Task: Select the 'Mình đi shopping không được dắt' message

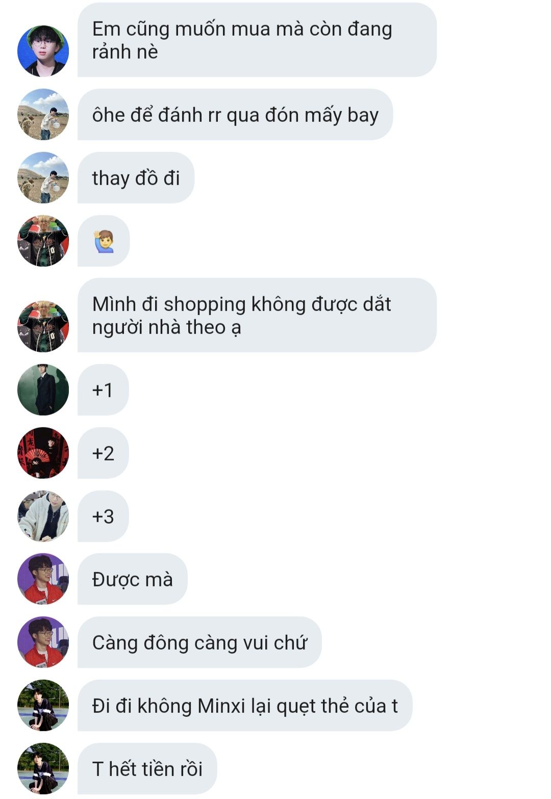Action: 257,315
